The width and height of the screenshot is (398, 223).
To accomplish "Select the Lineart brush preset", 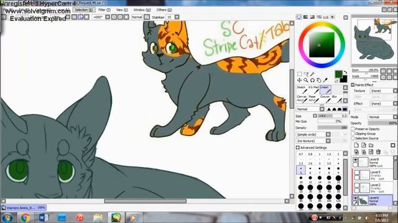I will click(x=325, y=89).
